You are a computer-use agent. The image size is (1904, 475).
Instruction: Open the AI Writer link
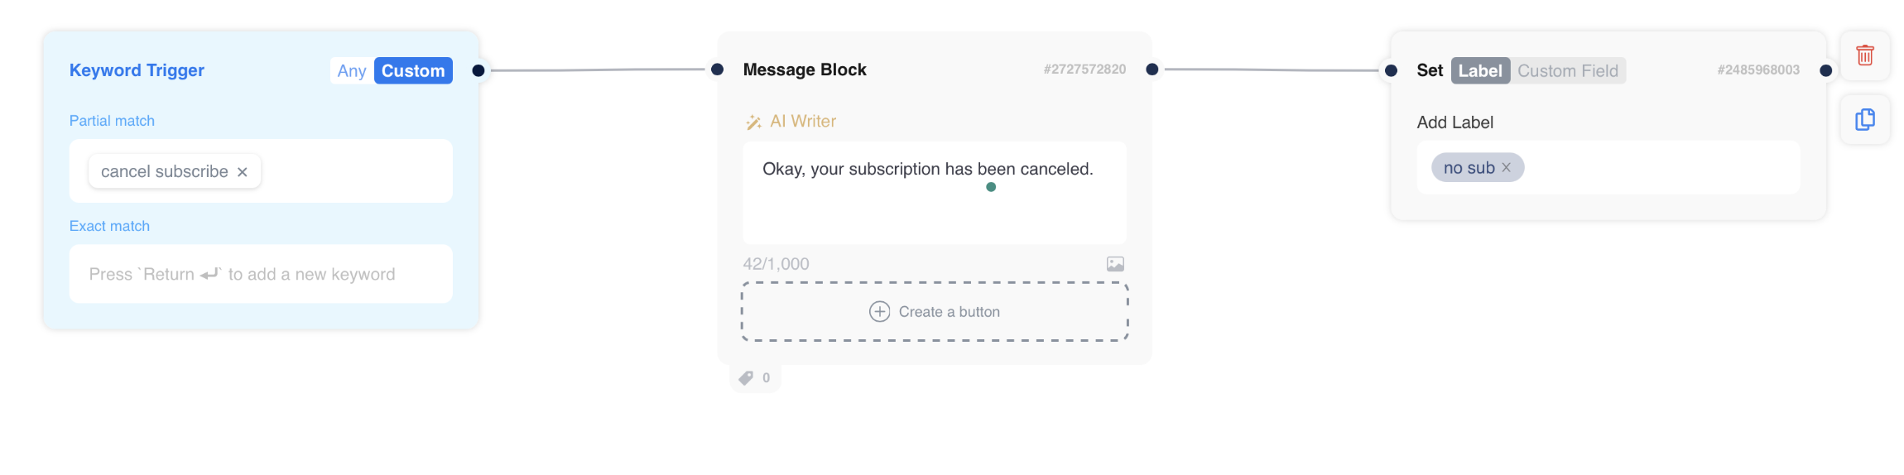pyautogui.click(x=803, y=122)
